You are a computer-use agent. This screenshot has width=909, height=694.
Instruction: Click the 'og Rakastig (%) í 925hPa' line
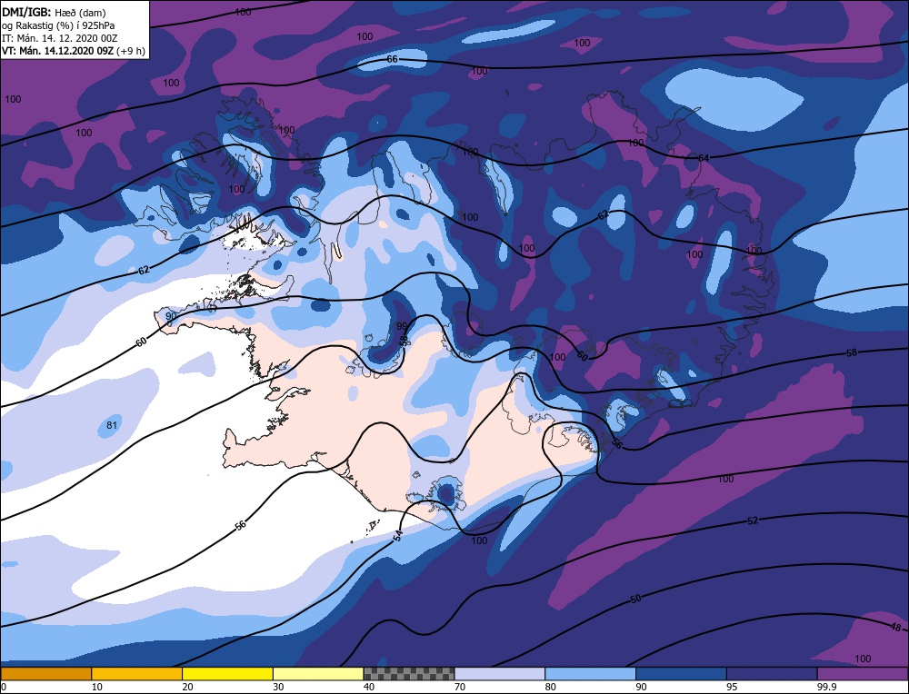[58, 25]
